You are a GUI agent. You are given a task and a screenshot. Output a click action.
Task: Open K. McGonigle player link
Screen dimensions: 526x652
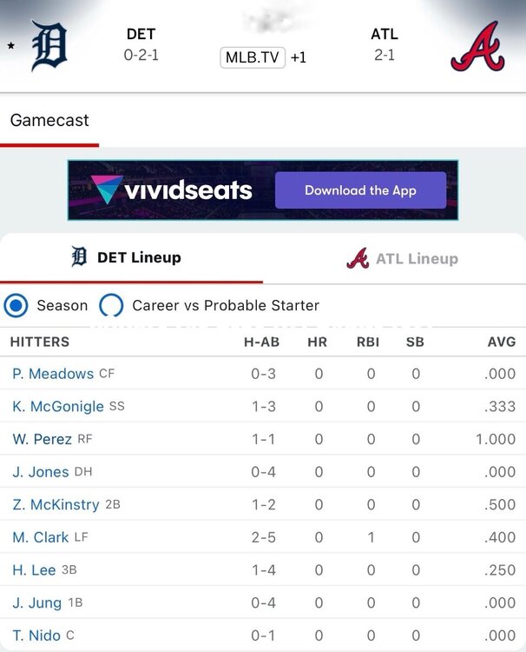click(58, 406)
